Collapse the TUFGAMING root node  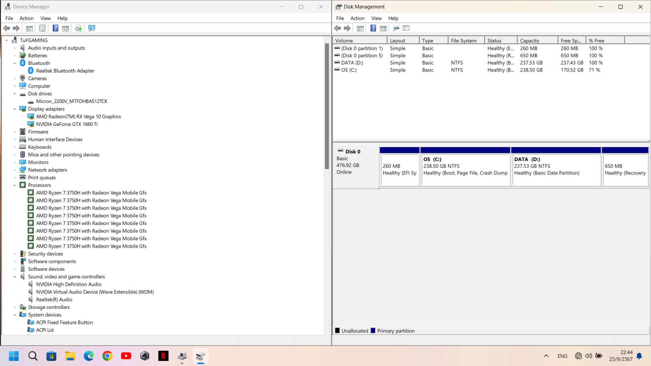[6, 40]
